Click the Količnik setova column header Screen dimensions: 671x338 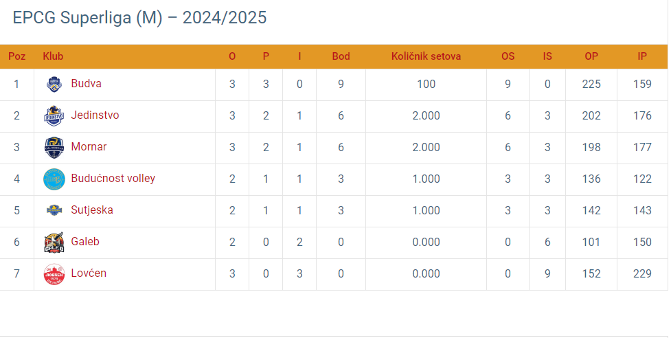[427, 56]
